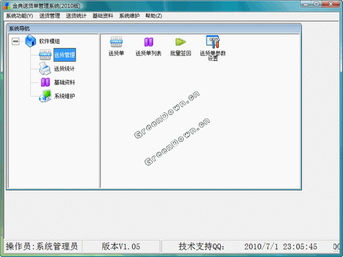Select 基础资料 in the navigation tree

click(64, 82)
